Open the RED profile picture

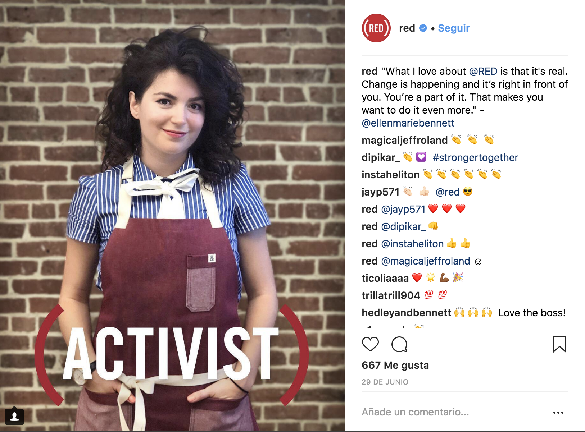[x=376, y=28]
